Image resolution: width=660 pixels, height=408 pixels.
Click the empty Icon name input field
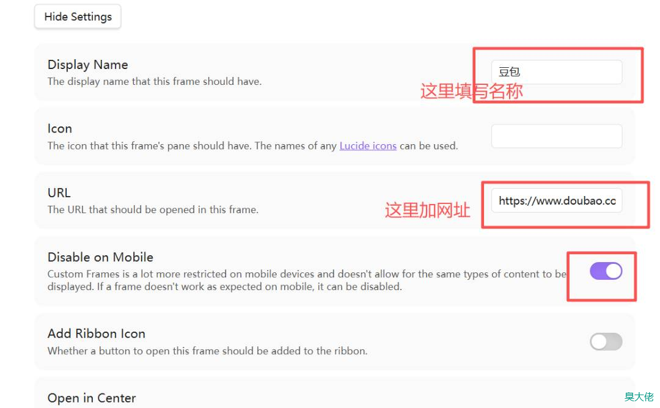click(556, 136)
